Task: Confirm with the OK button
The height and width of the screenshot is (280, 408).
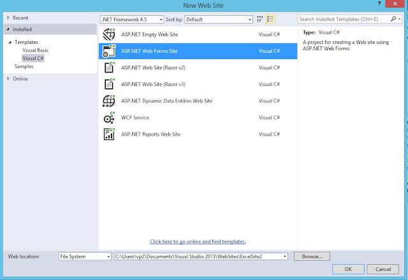Action: click(x=348, y=269)
